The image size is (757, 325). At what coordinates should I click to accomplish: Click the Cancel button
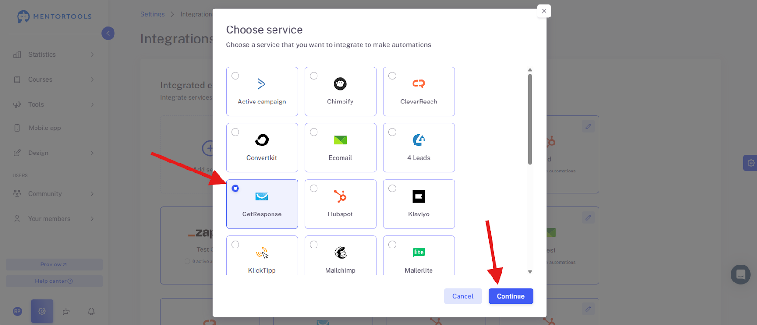(463, 296)
